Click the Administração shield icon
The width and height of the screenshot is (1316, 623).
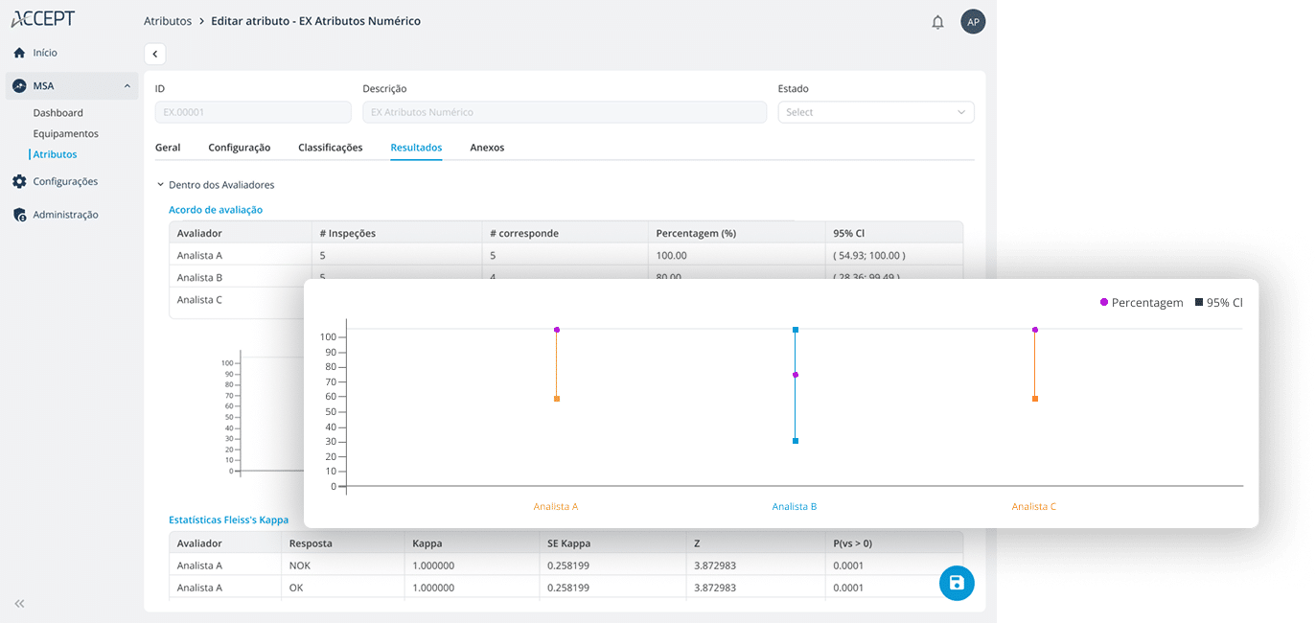tap(19, 215)
